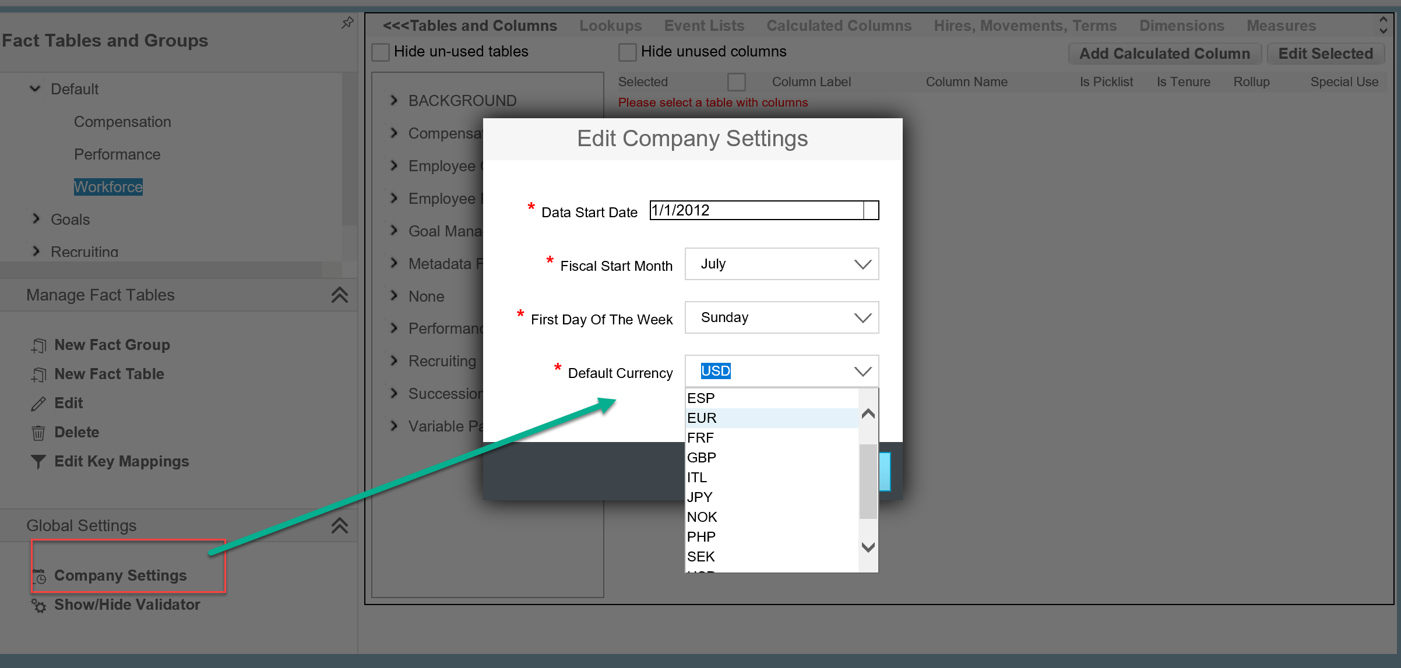Click tab strip overflow arrows

[x=1384, y=25]
